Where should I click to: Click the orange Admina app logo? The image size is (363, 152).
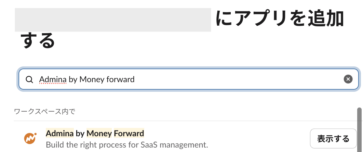click(x=30, y=138)
